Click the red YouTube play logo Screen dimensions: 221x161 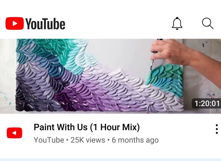(15, 23)
